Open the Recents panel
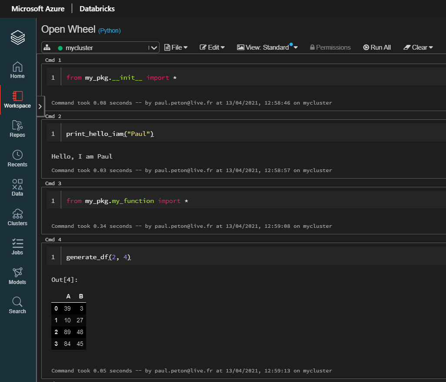 17,158
